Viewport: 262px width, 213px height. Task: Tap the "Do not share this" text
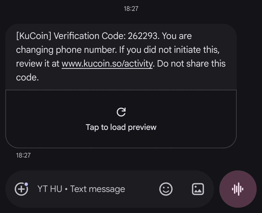191,64
